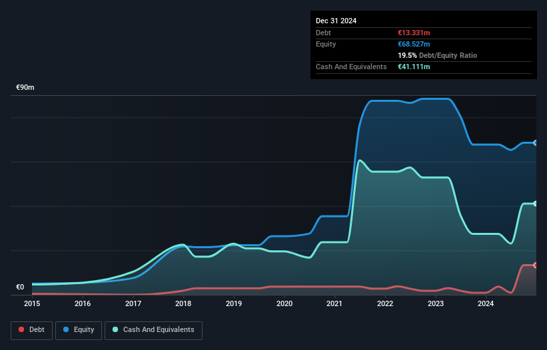Click the 2020 x-axis label
Screen dimensions: 547x350
[284, 303]
